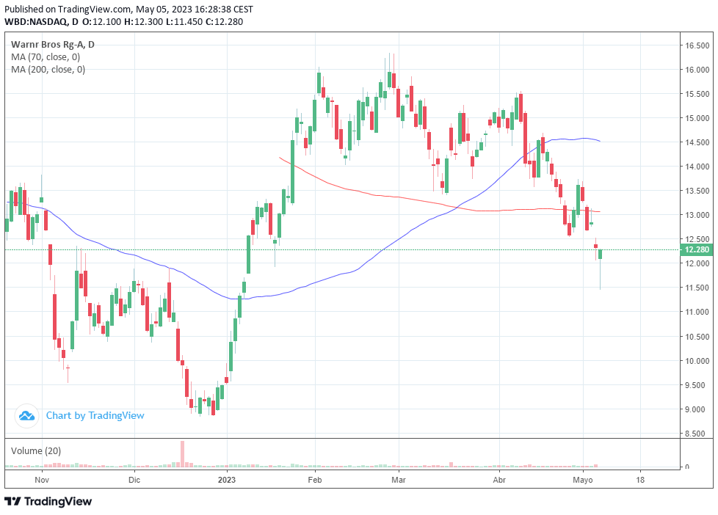This screenshot has width=718, height=515.
Task: Click the 11.000 price axis label
Action: 697,313
